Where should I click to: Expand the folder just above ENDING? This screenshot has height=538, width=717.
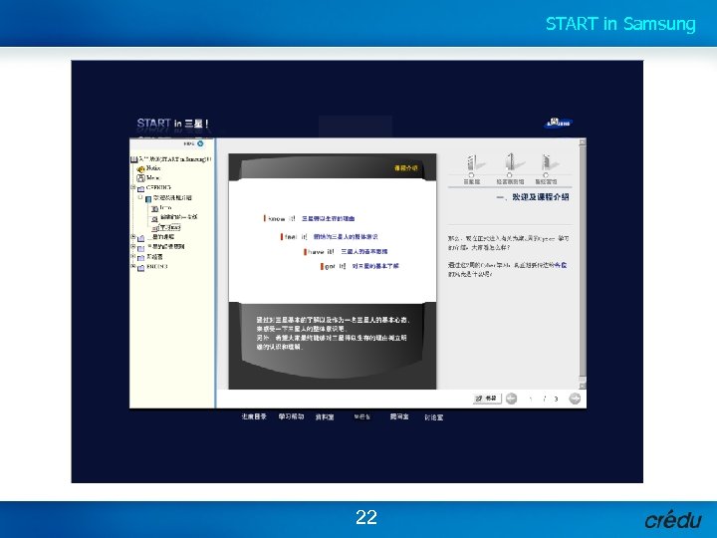[133, 257]
